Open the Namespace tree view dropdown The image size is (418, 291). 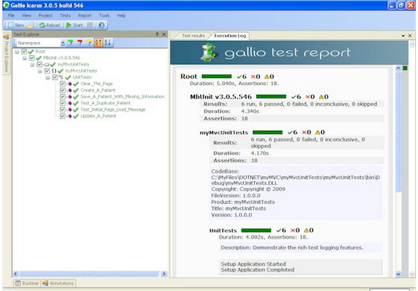[x=63, y=42]
